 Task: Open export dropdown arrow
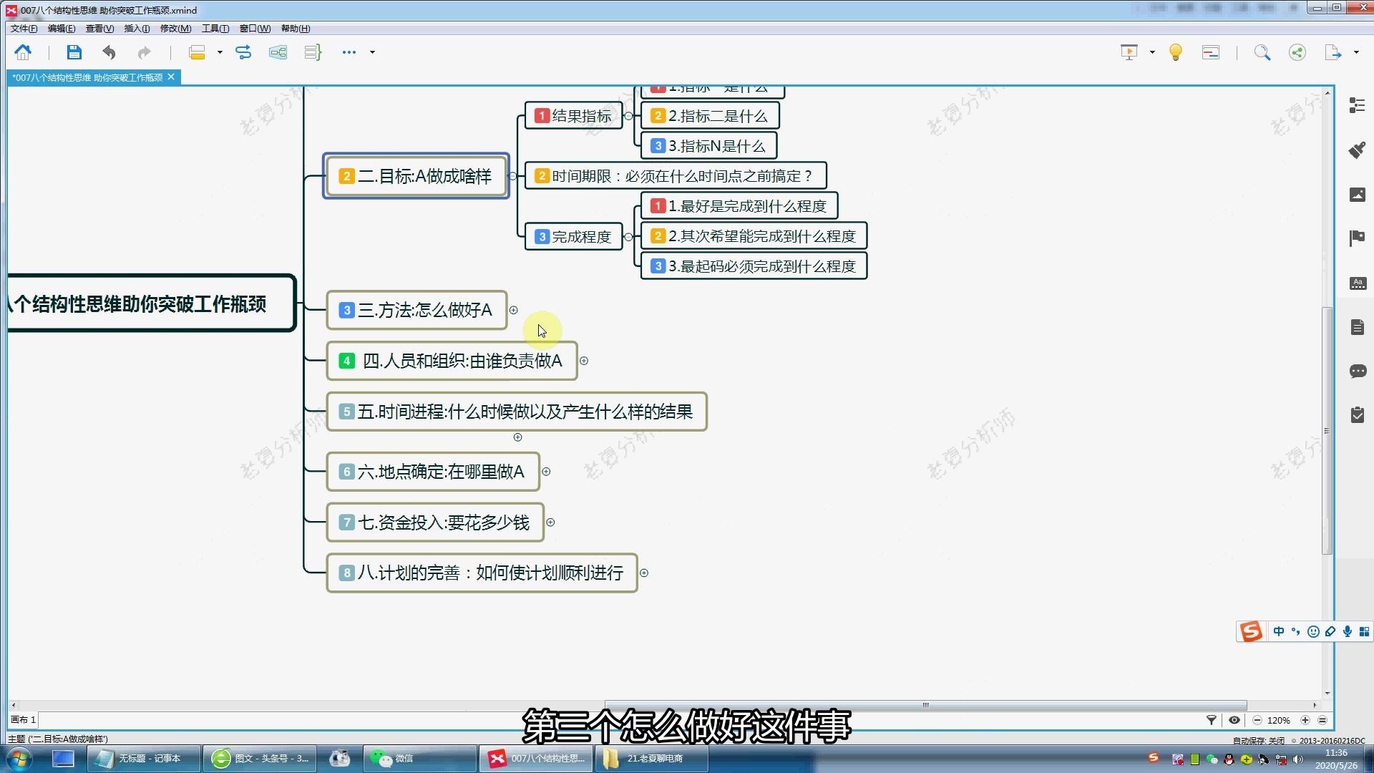tap(1356, 52)
